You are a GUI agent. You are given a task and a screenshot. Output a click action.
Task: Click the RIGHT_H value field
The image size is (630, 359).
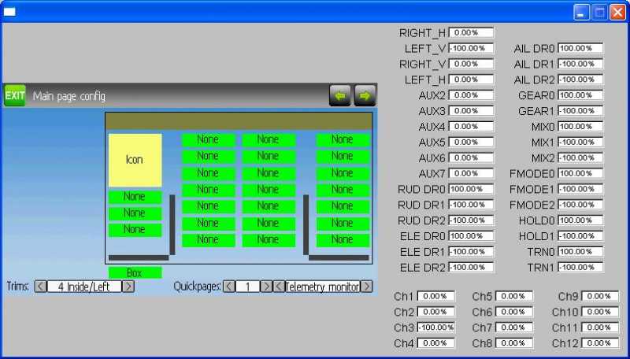[471, 32]
